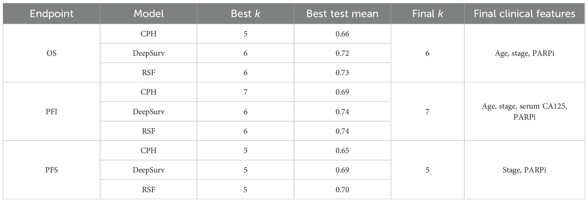Screen dimensions: 588x202
Task: Select the "Stage, PARPi" features cell
Action: (x=524, y=170)
